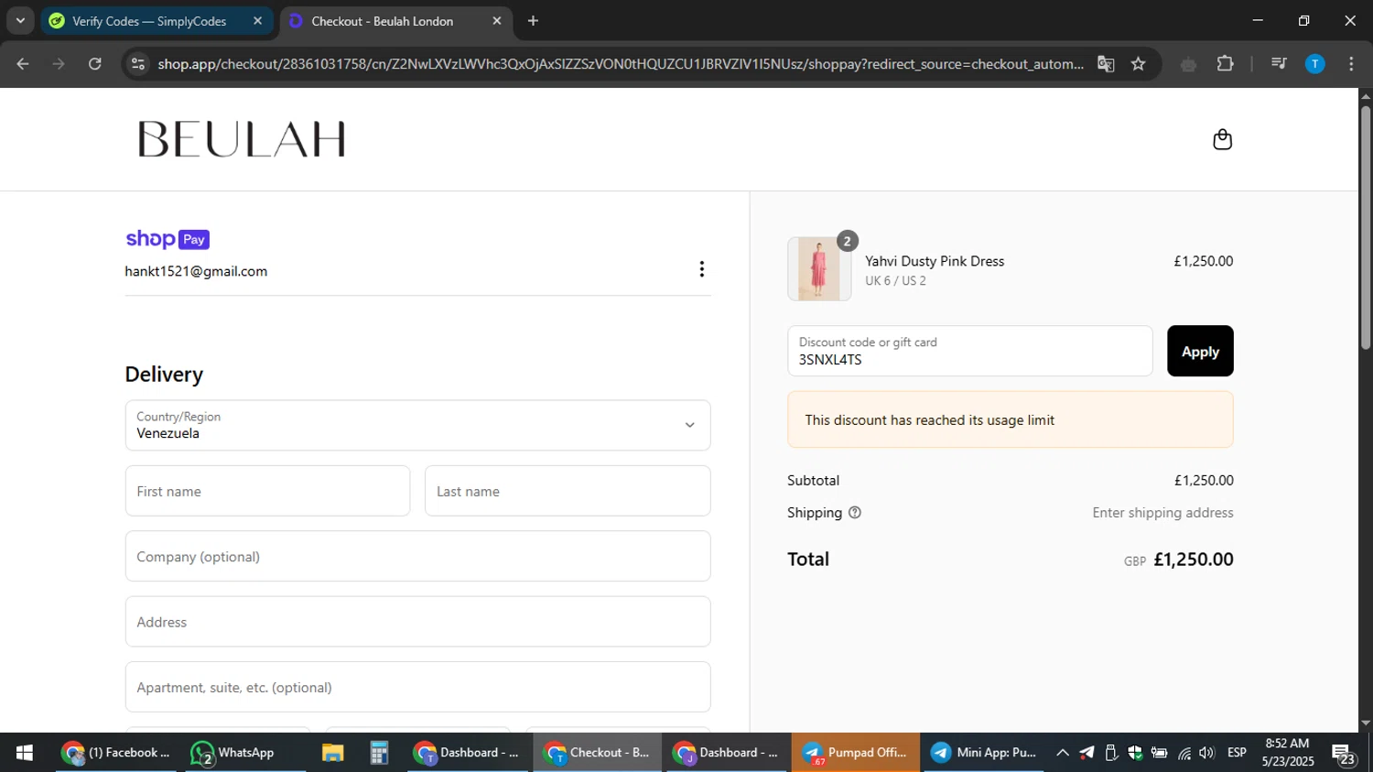This screenshot has width=1373, height=772.
Task: Close the Verify Codes SimplyCodes tab
Action: point(257,21)
